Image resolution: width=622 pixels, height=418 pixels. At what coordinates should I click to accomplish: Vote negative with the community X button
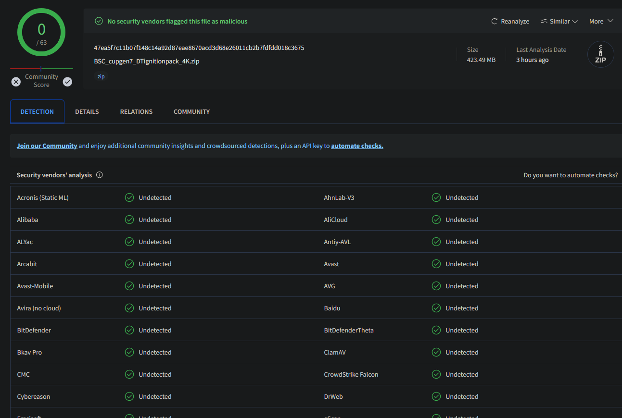coord(16,82)
